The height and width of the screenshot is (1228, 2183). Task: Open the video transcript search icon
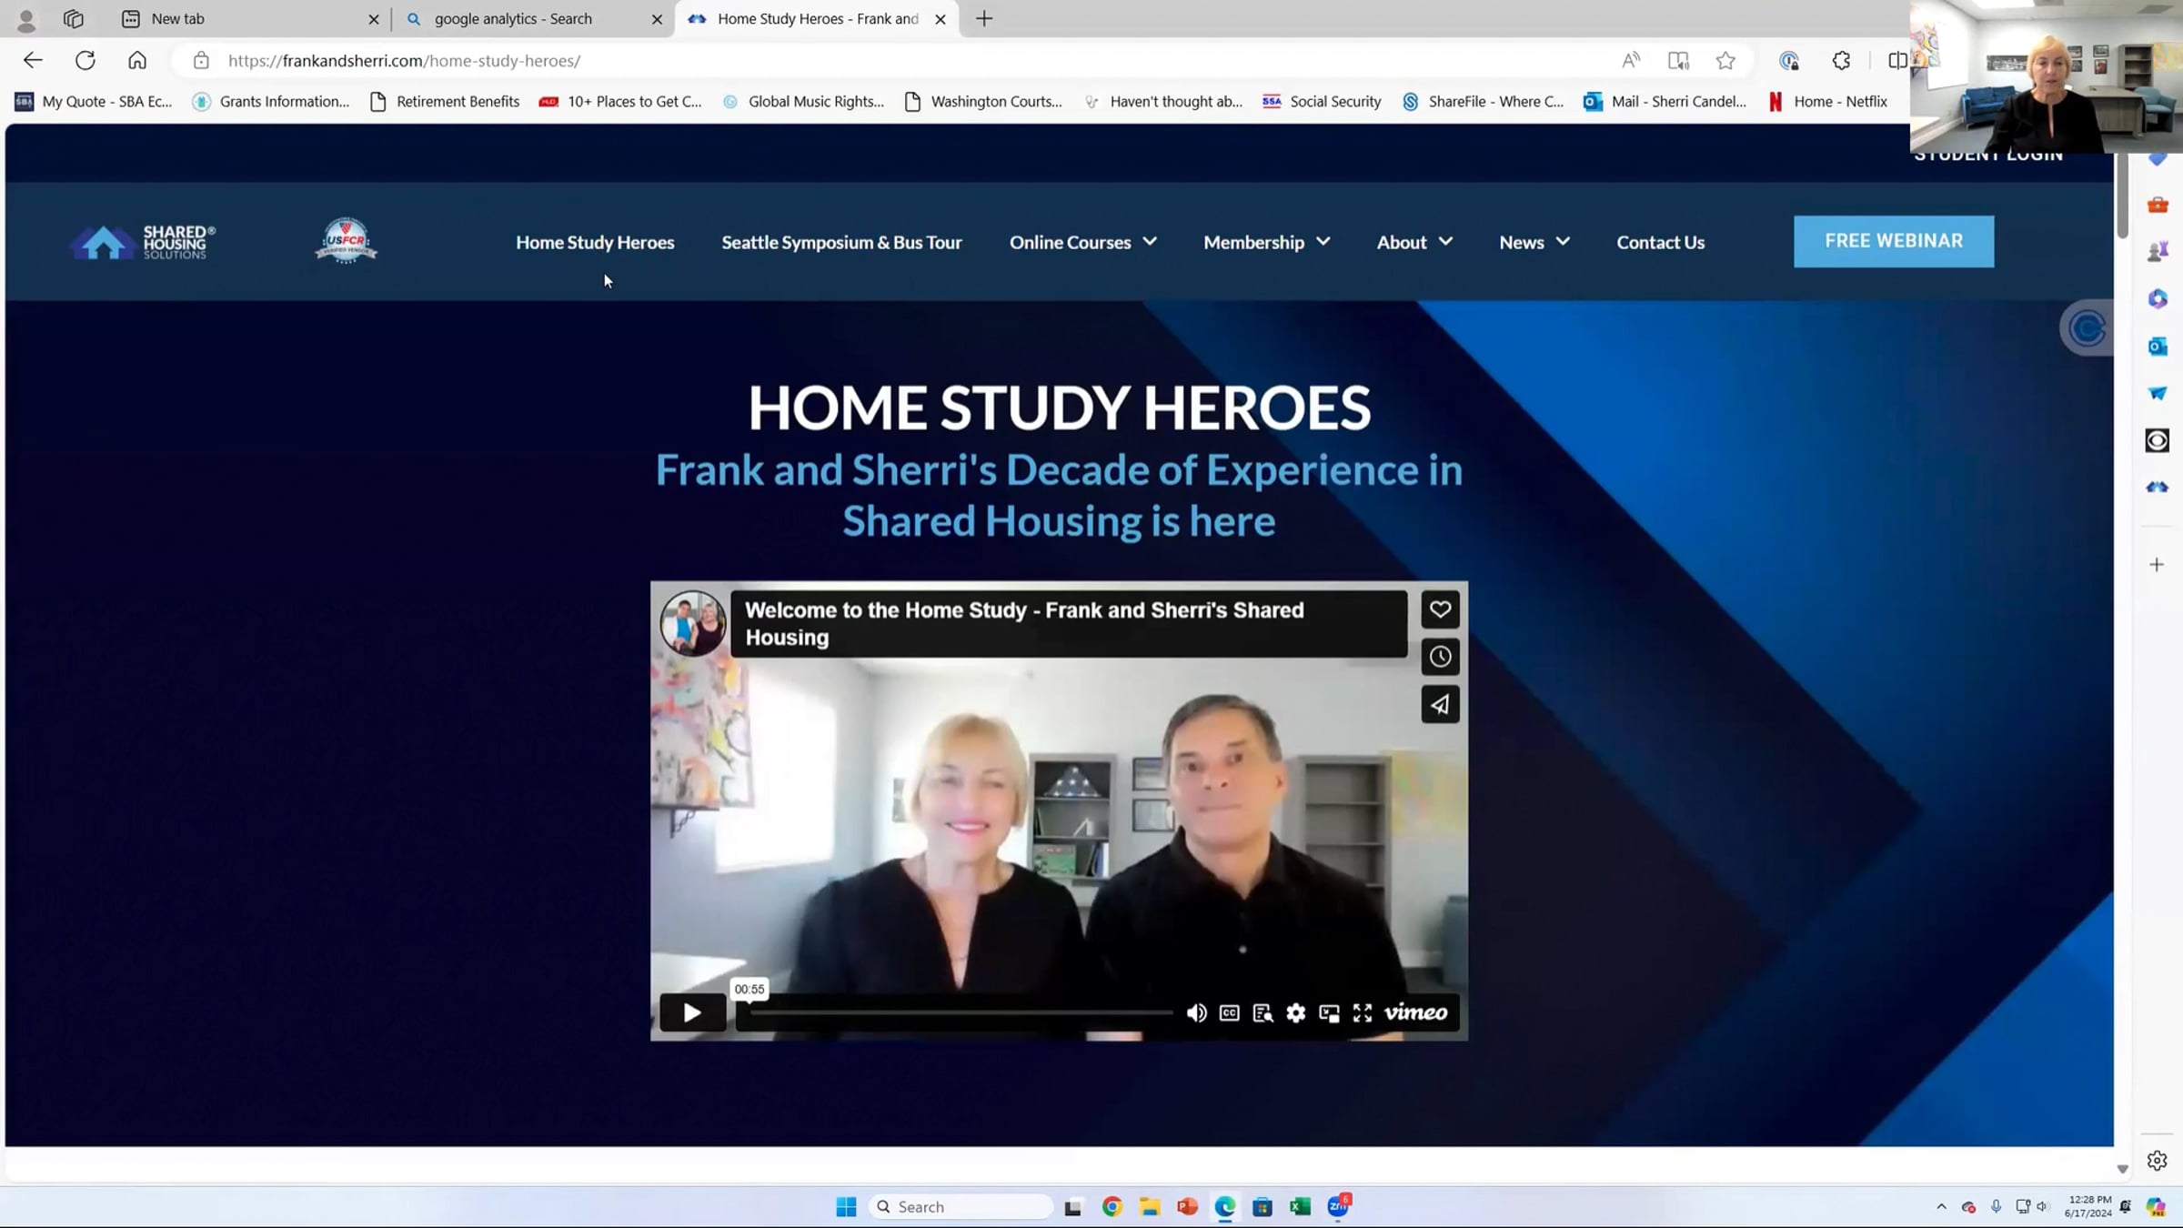1263,1012
